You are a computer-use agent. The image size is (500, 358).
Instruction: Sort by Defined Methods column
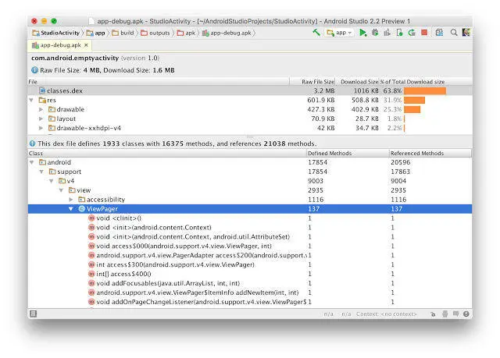click(x=348, y=153)
